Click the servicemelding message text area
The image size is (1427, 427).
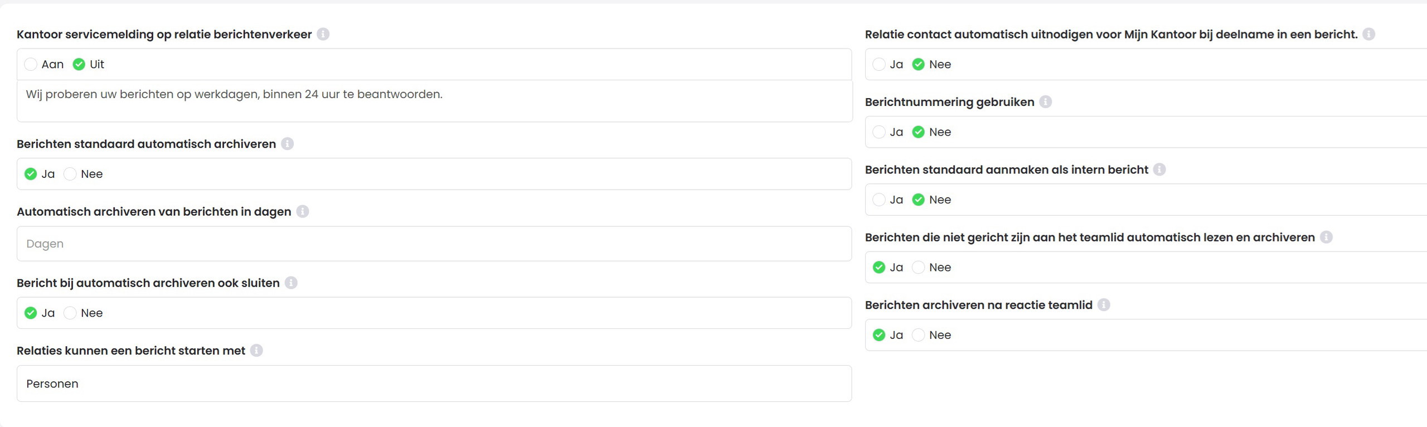[434, 101]
